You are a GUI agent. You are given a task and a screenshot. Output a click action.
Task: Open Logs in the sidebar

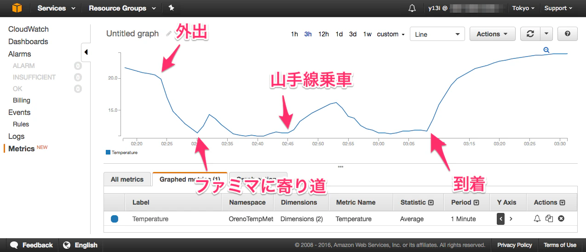17,136
